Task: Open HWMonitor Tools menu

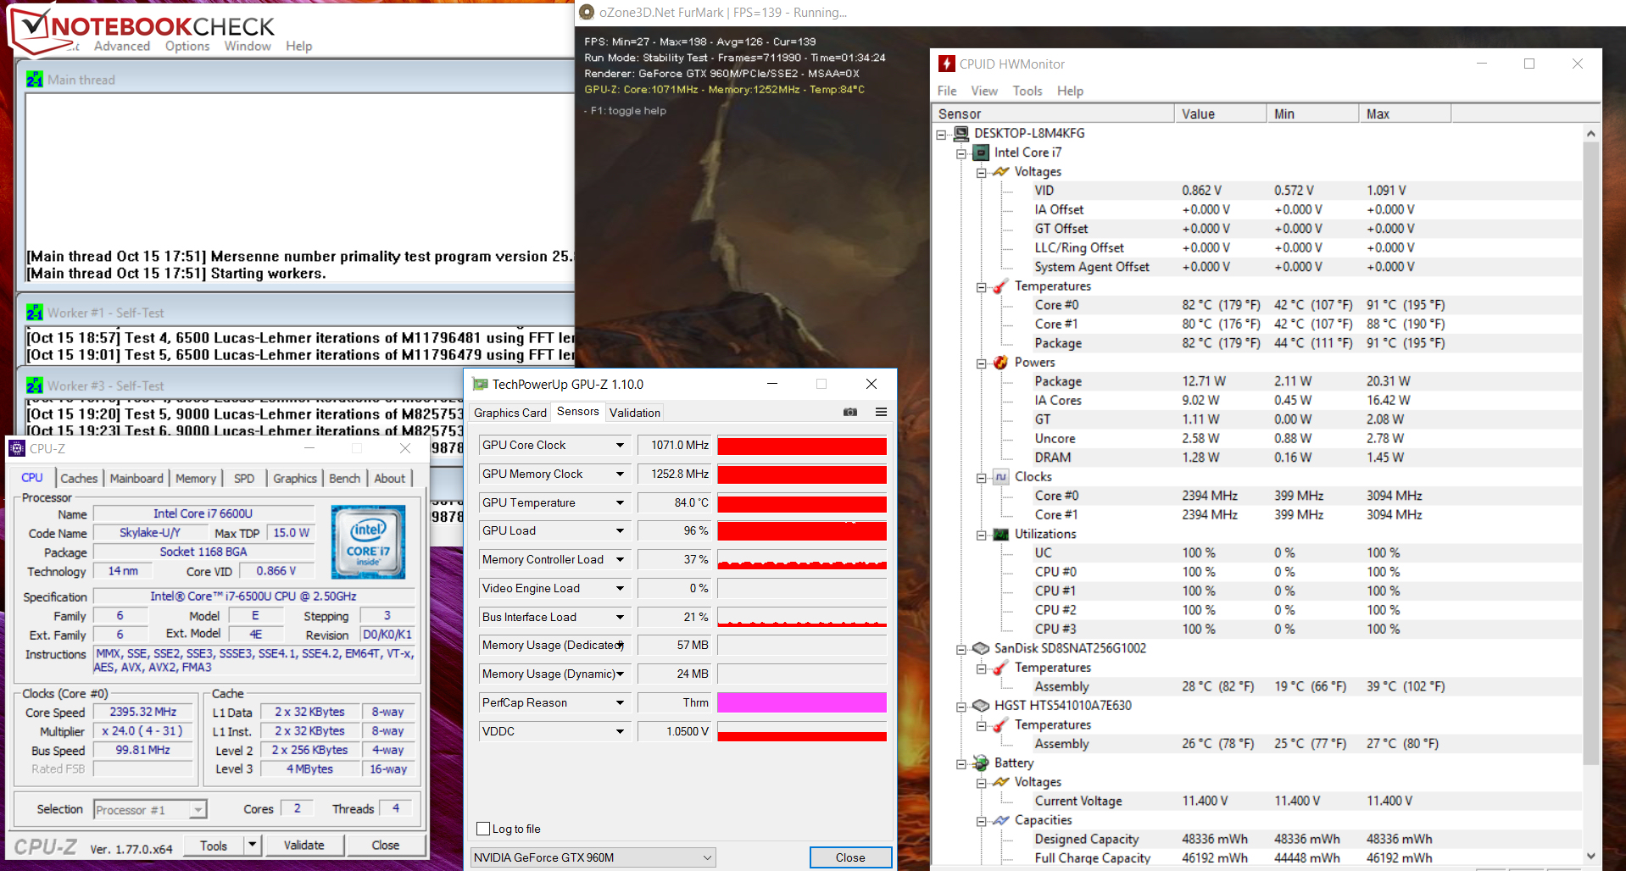Action: coord(1027,91)
